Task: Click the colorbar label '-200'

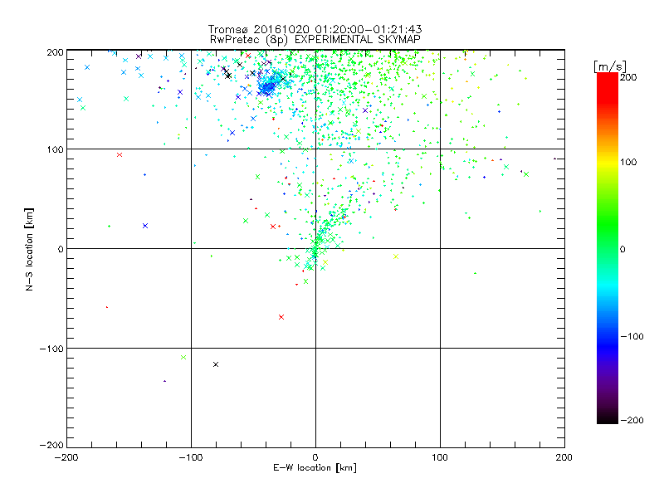Action: pyautogui.click(x=632, y=420)
